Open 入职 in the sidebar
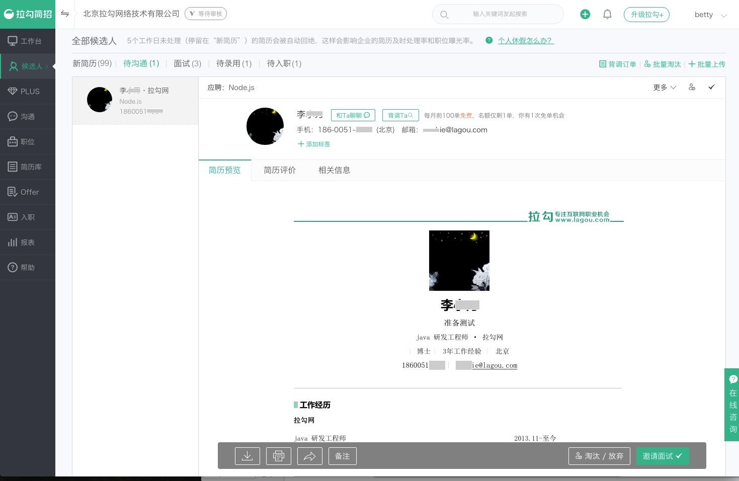 coord(28,217)
